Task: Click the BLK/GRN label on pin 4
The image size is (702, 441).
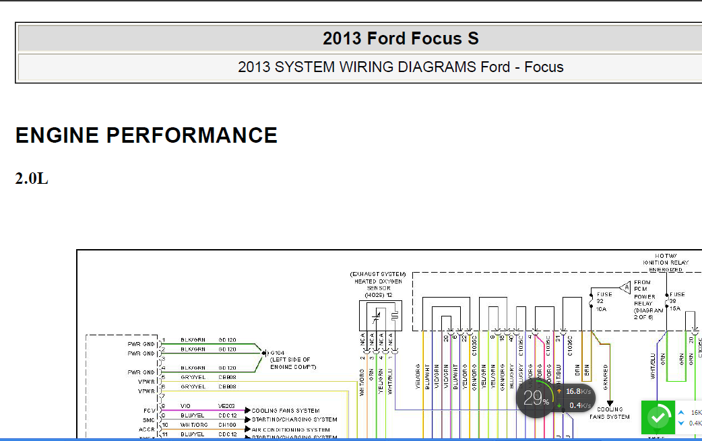Action: [x=193, y=368]
